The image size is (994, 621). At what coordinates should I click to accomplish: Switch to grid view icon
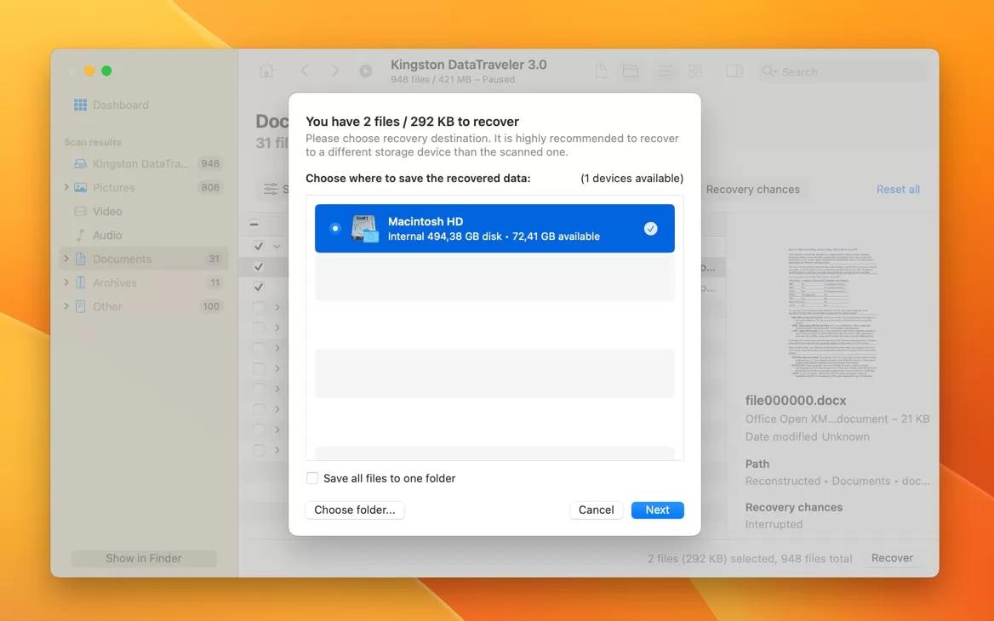pos(695,71)
